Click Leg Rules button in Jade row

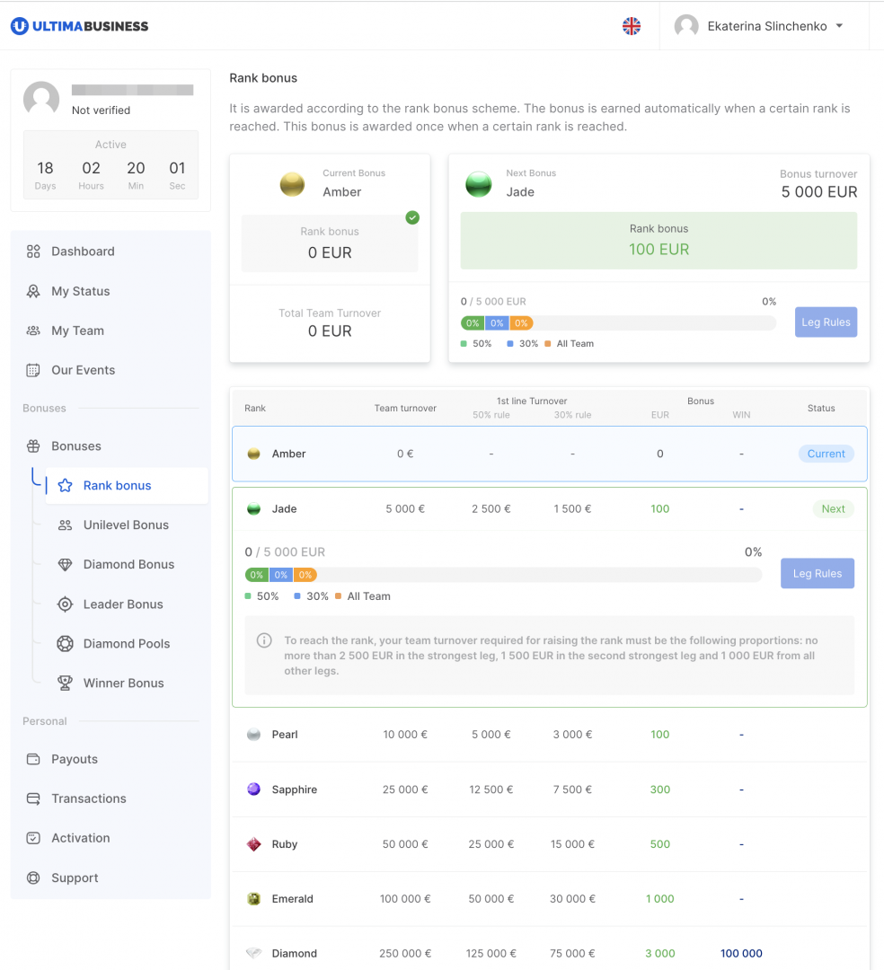click(x=817, y=574)
